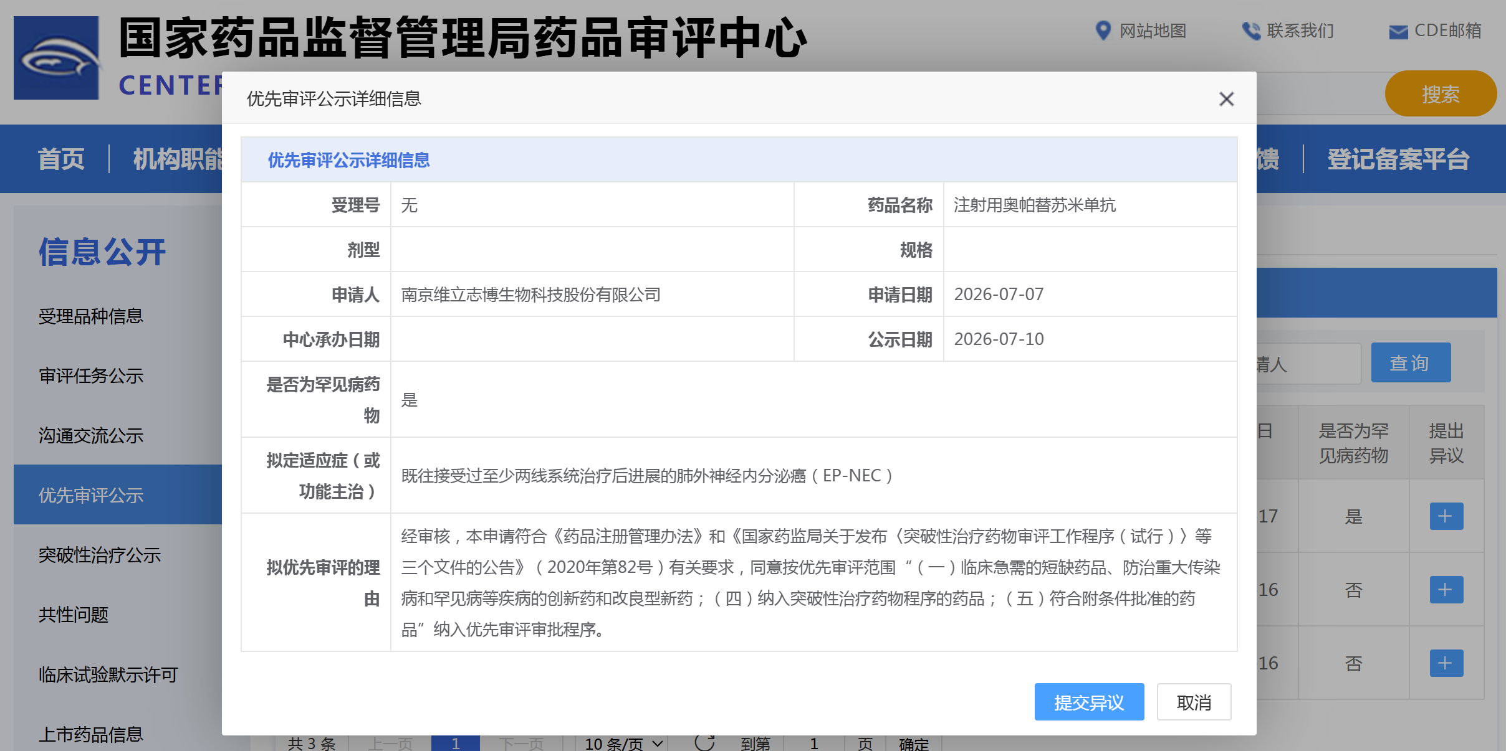
Task: Select 审评任务公示 in the sidebar
Action: pyautogui.click(x=91, y=376)
